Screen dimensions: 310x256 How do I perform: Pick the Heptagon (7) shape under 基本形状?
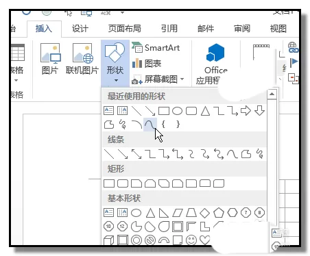[246, 213]
